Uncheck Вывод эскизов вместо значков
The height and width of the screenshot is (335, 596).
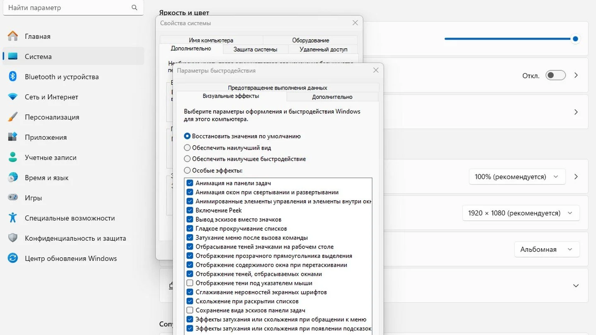click(190, 219)
